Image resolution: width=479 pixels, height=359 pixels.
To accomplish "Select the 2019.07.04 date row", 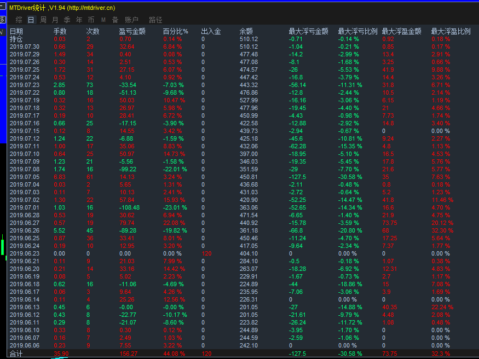I will [25, 184].
